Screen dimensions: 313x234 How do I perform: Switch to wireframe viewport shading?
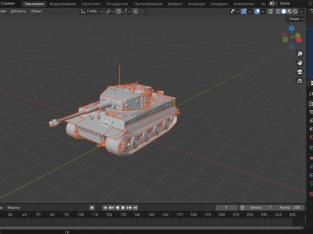click(278, 12)
